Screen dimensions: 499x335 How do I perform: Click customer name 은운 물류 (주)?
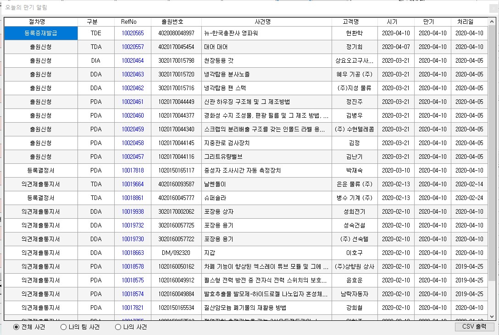(x=354, y=184)
